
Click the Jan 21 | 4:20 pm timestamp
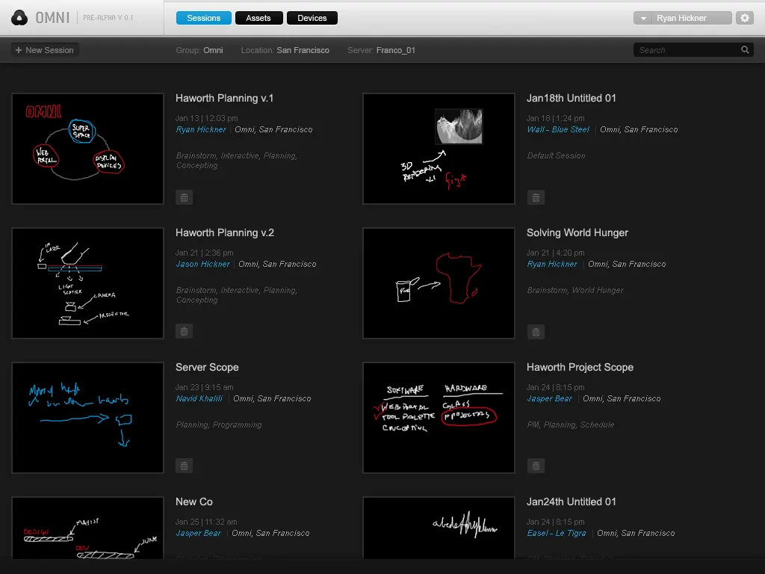pyautogui.click(x=556, y=253)
